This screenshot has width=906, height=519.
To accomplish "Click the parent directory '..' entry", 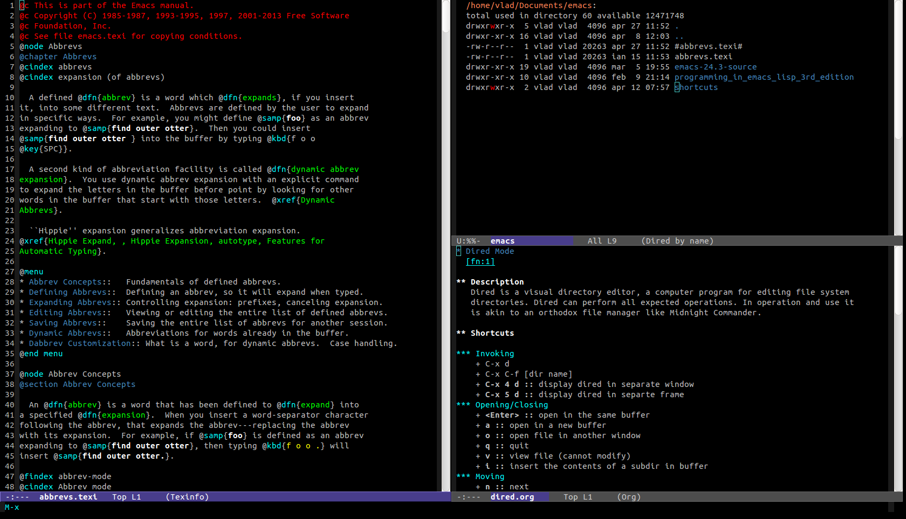I will click(x=679, y=36).
